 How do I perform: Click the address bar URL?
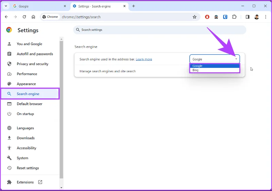[x=81, y=17]
